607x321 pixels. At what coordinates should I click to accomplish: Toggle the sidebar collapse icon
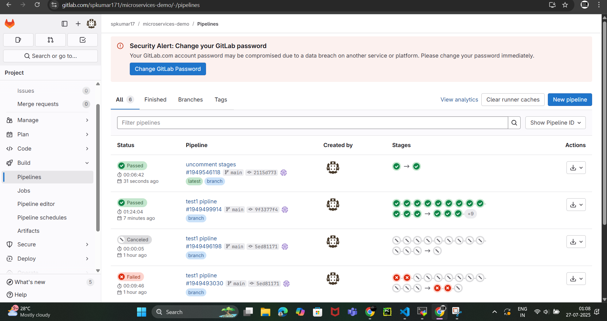[65, 24]
